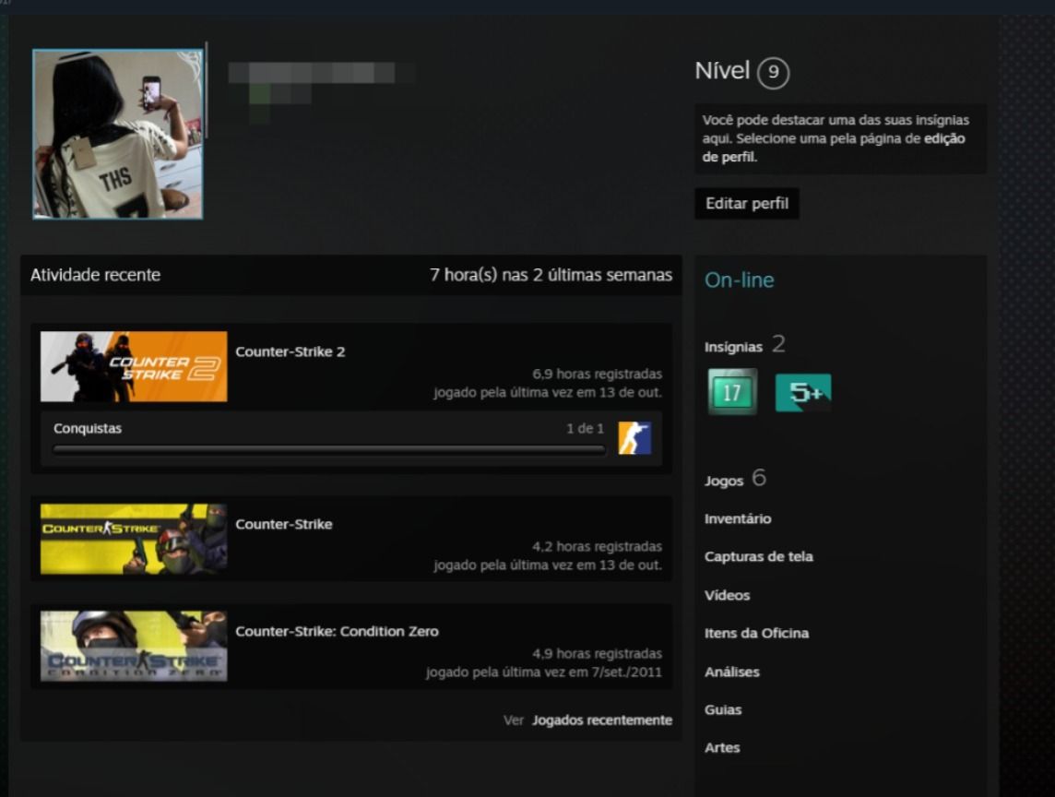
Task: Open the Artes artwork section
Action: point(722,748)
